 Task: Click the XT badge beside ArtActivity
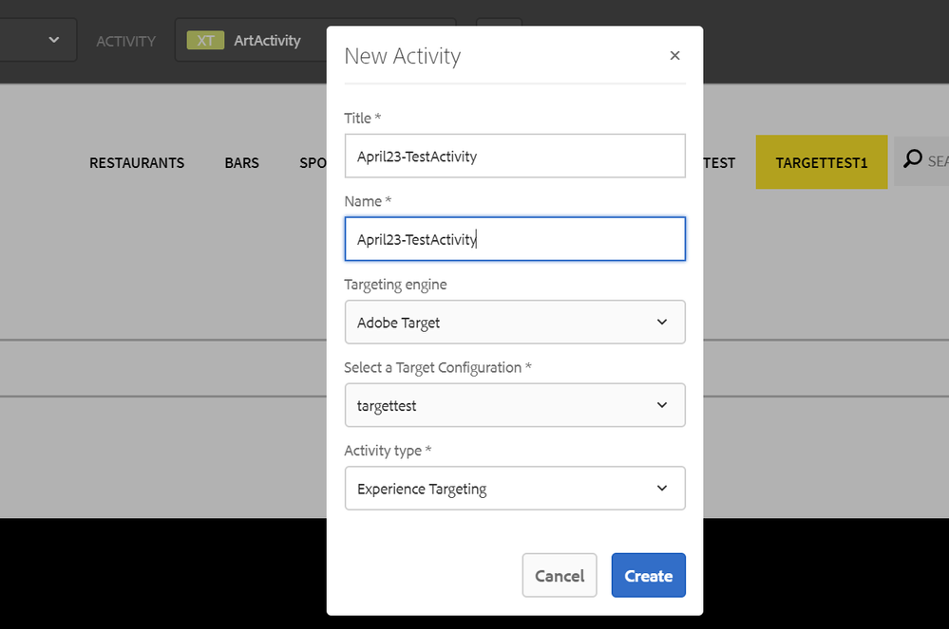pos(205,41)
